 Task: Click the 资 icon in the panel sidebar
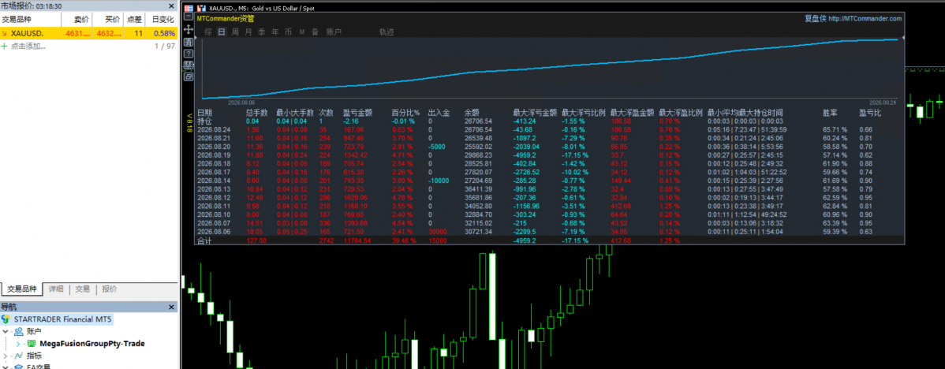click(189, 42)
